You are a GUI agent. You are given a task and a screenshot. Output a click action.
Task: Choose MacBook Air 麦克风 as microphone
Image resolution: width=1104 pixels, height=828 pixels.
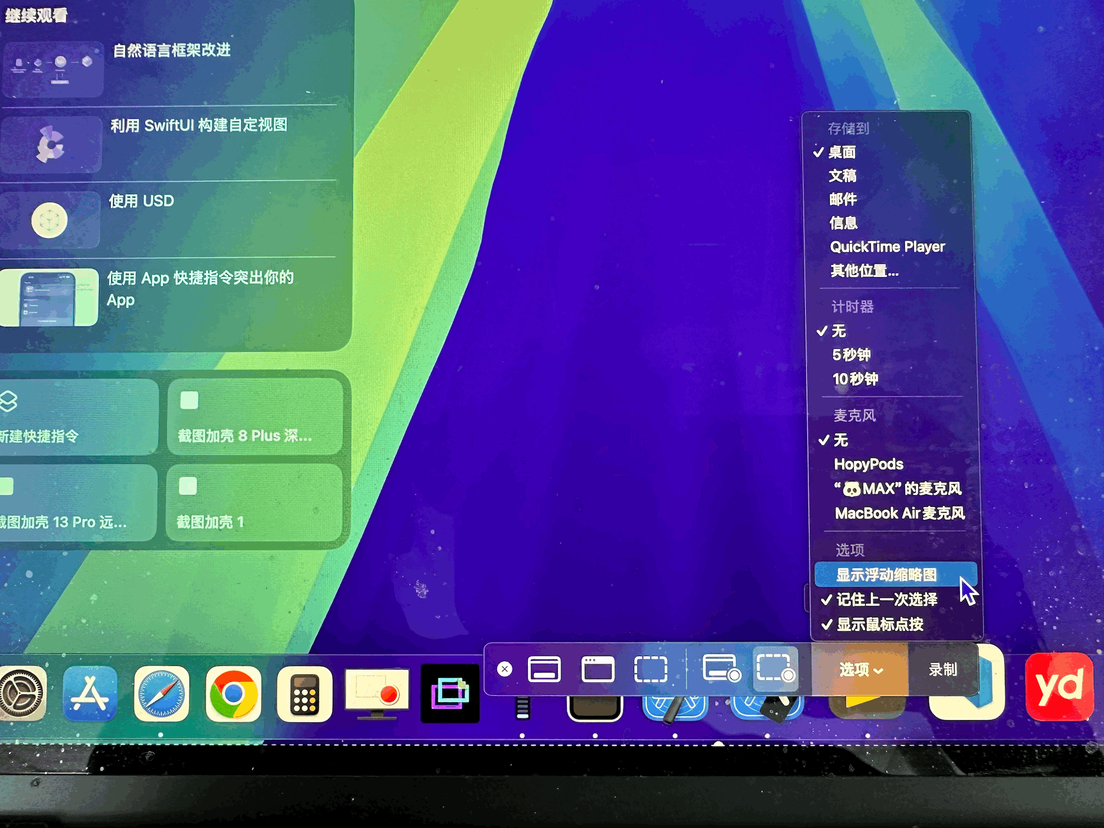click(899, 513)
